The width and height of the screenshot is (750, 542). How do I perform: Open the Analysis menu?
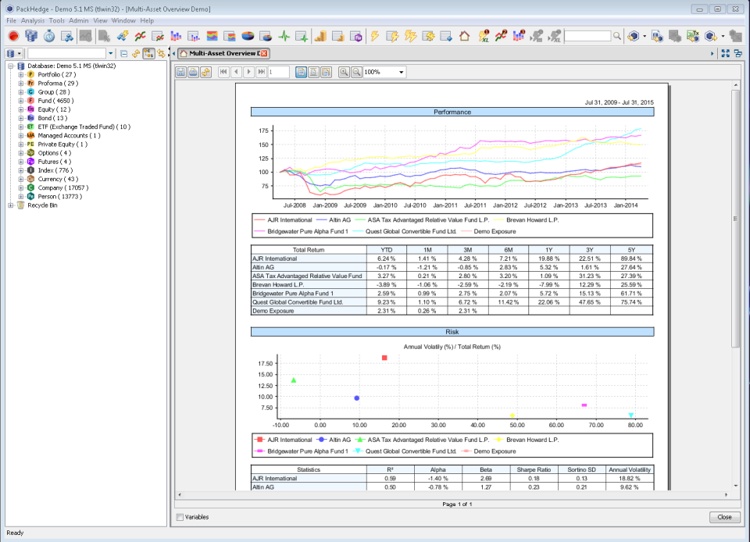[x=33, y=20]
